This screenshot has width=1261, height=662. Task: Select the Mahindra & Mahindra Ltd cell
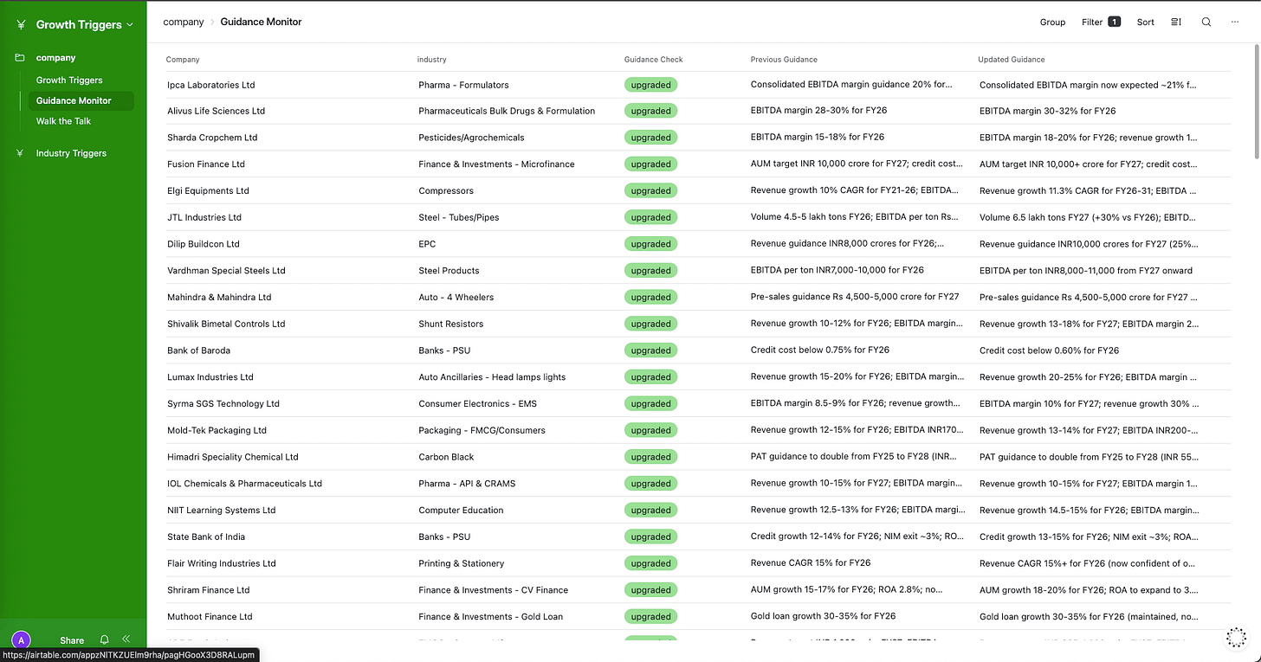[219, 297]
